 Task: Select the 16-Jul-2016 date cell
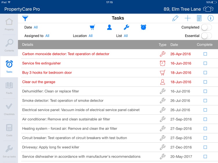pos(180,91)
